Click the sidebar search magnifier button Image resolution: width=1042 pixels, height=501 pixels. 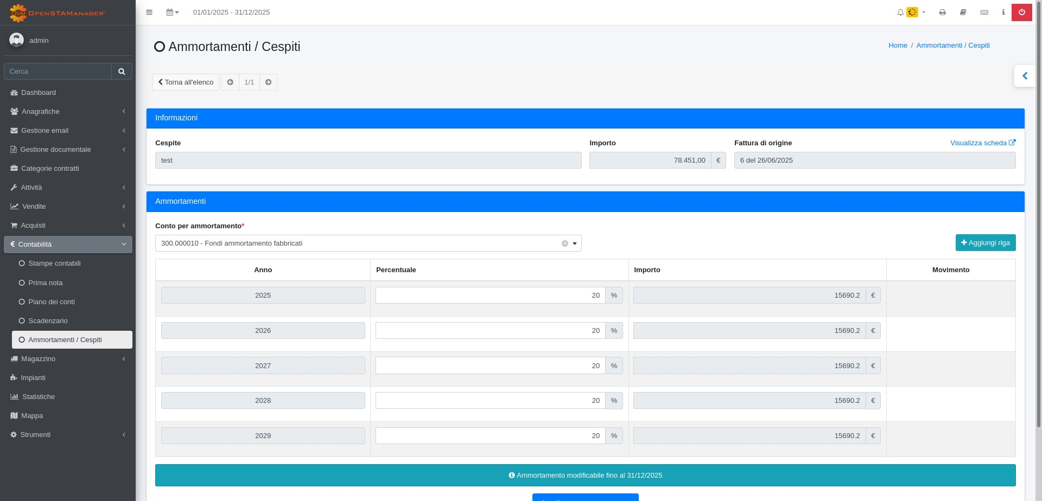click(122, 72)
